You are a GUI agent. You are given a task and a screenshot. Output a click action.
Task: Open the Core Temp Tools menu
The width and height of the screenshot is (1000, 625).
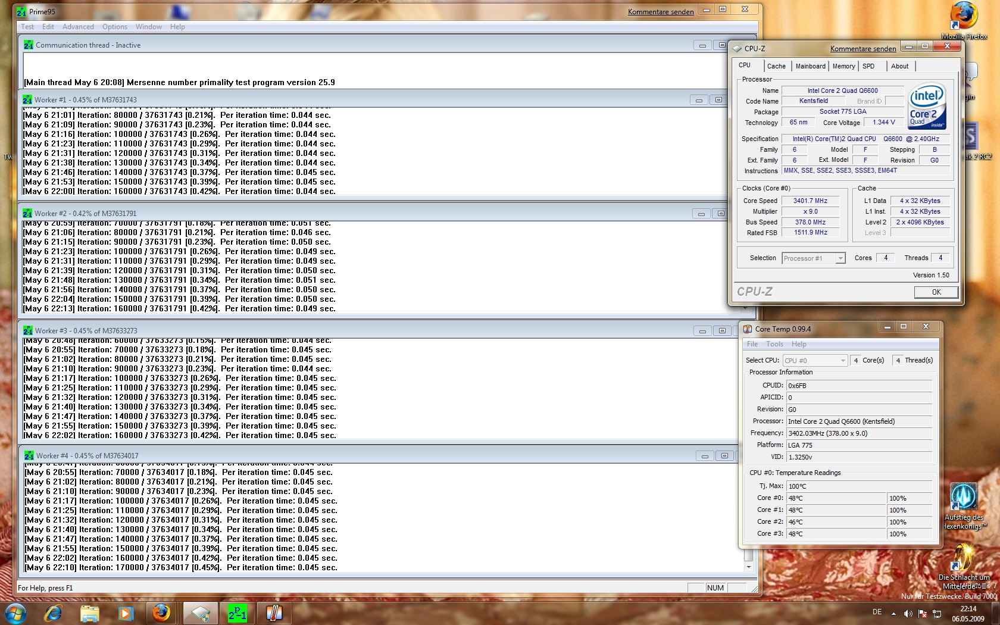click(774, 344)
